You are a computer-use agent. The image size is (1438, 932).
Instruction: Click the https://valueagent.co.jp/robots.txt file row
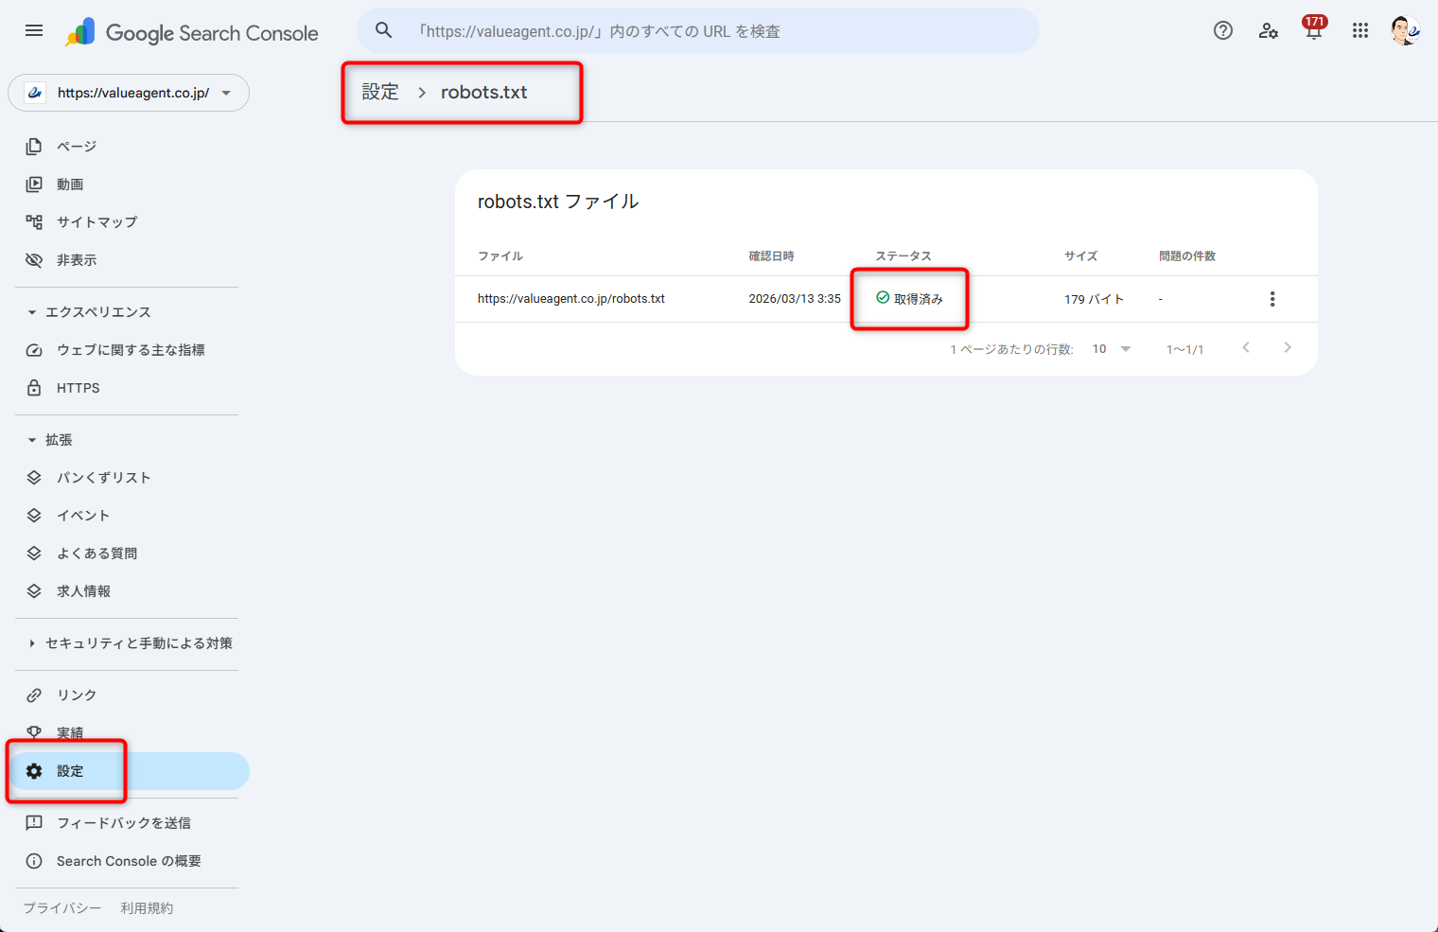point(886,299)
